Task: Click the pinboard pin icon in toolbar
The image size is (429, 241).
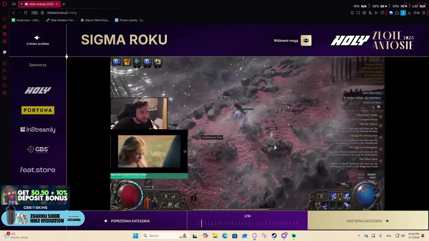Action: [352, 13]
